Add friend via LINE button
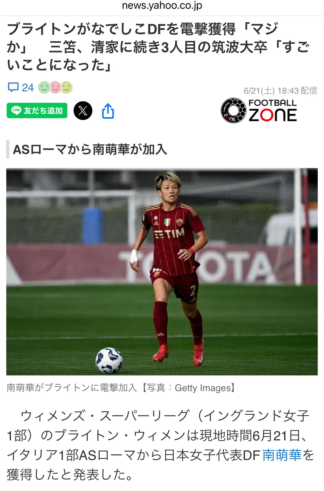 coord(37,111)
